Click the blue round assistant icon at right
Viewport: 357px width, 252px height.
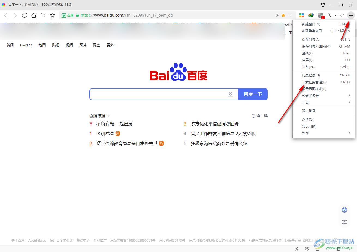coord(344,210)
